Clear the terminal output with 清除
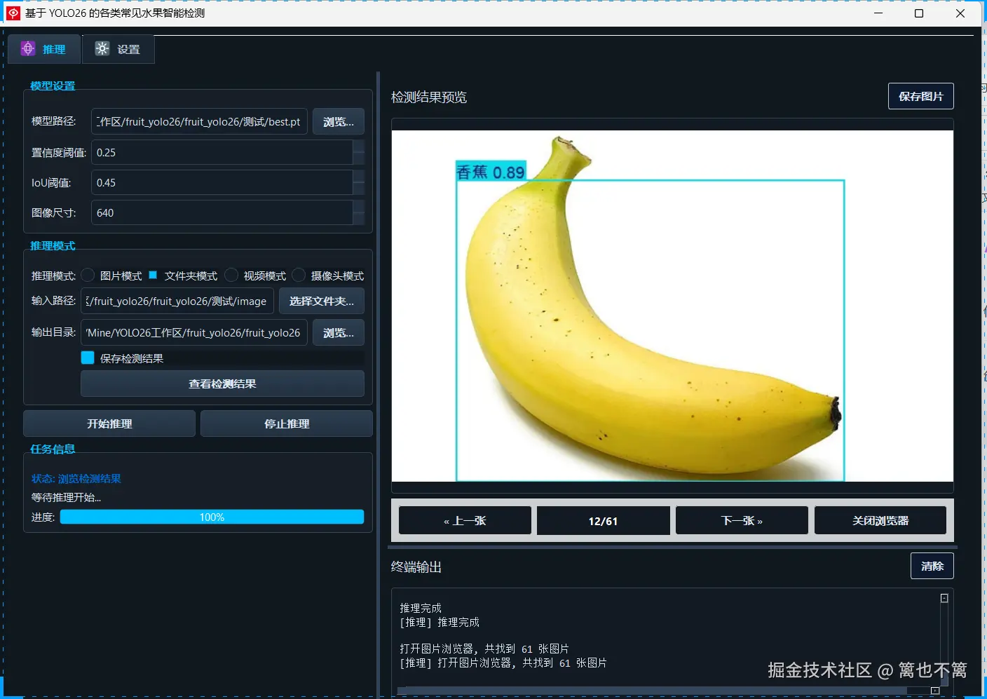The width and height of the screenshot is (987, 699). coord(932,566)
